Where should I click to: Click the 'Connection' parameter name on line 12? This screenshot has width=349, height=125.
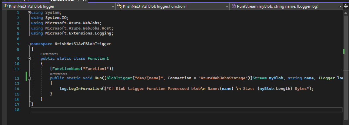tap(179, 78)
